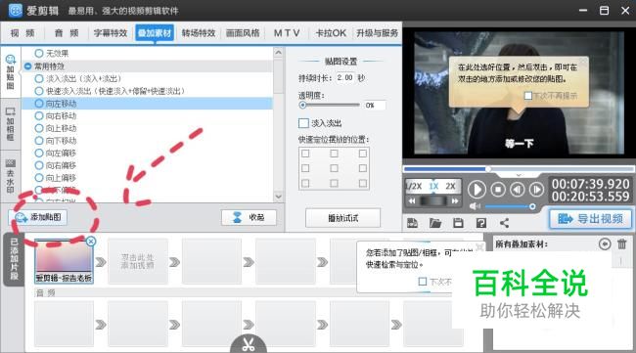Viewport: 636px width, 353px height.
Task: Open the 画面风格 tab
Action: point(243,33)
